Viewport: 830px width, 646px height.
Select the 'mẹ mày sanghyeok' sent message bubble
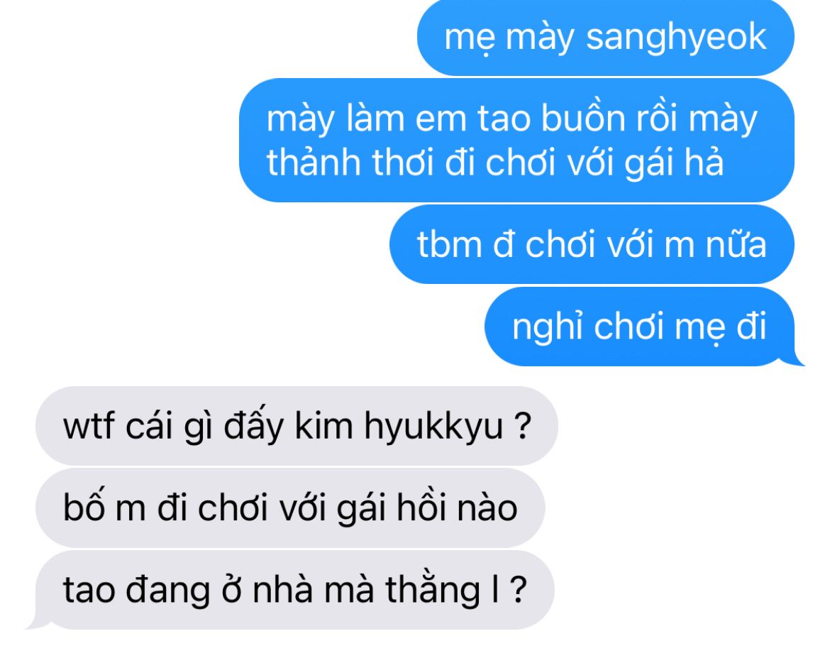(606, 37)
